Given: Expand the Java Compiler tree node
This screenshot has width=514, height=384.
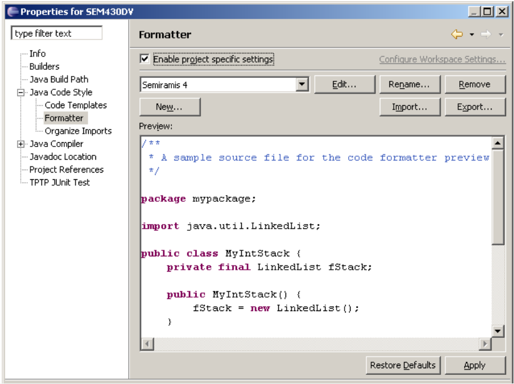Looking at the screenshot, I should pyautogui.click(x=21, y=144).
